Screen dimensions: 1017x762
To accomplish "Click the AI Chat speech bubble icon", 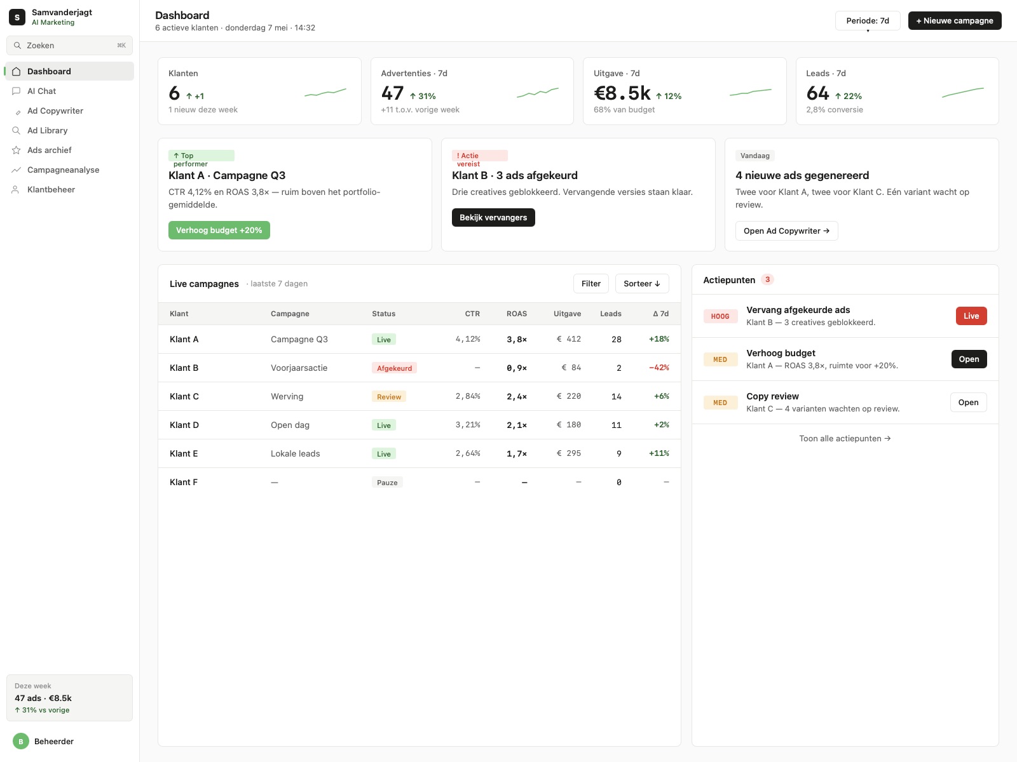I will point(17,91).
